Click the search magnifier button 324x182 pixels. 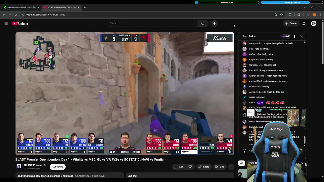203,24
